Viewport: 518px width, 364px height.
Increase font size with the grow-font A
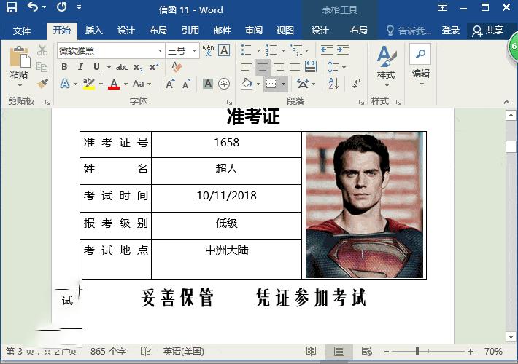click(170, 84)
